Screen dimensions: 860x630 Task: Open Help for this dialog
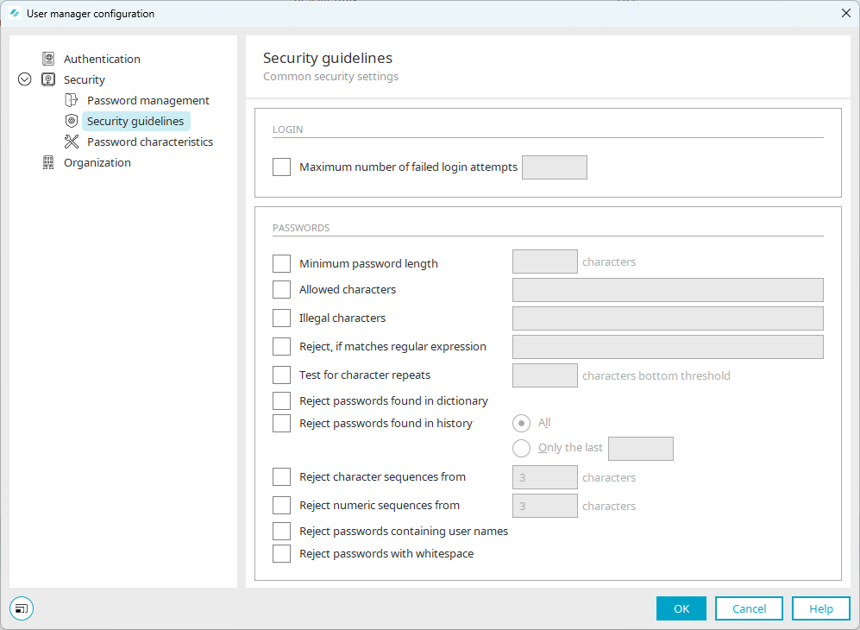(821, 608)
